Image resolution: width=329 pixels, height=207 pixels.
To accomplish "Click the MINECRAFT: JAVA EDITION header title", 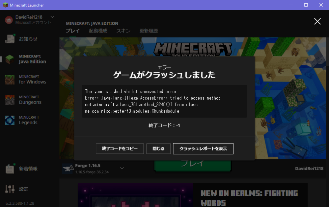I will click(92, 23).
